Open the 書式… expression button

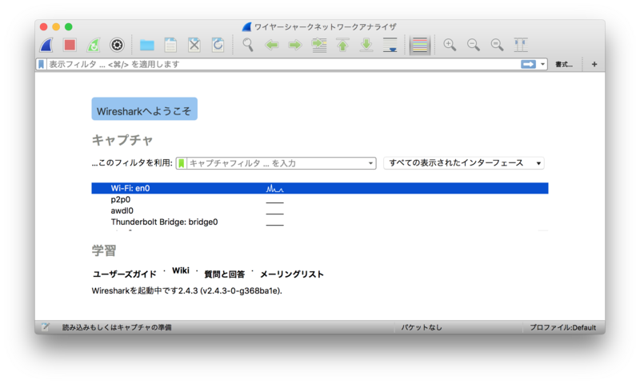click(x=564, y=65)
